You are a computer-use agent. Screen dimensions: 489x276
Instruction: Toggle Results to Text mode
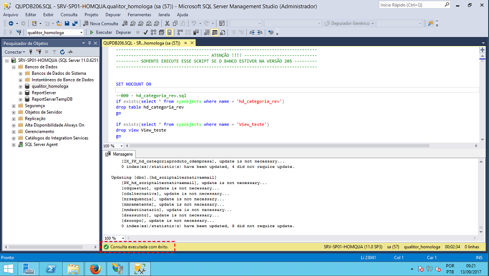point(206,33)
